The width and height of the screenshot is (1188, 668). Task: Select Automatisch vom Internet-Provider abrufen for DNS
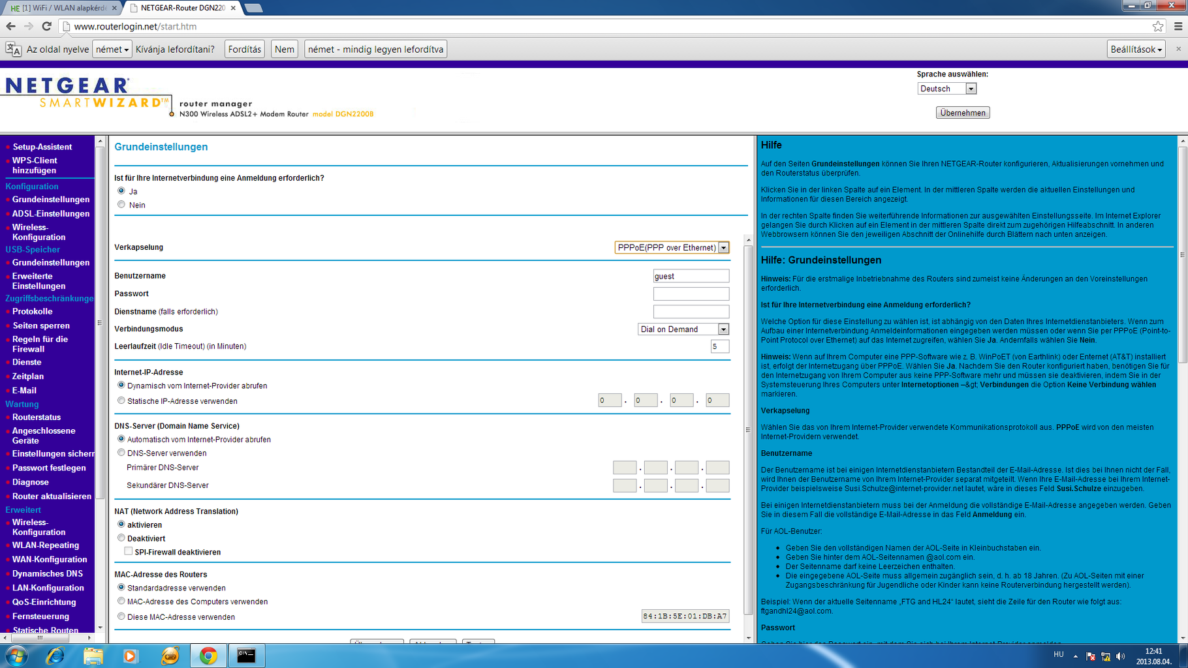click(x=121, y=438)
